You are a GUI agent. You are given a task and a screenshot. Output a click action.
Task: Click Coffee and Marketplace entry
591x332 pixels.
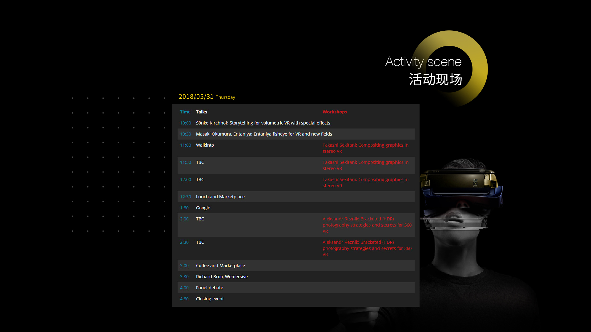coord(221,266)
